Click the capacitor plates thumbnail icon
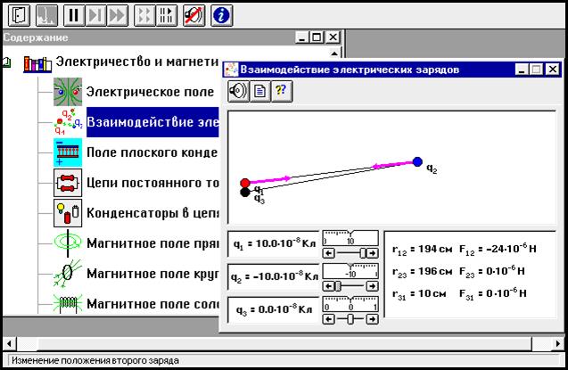 pyautogui.click(x=68, y=152)
